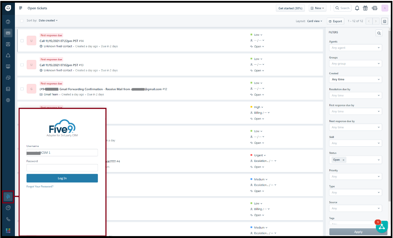Go to the next page arrow
The height and width of the screenshot is (238, 393).
click(x=376, y=21)
